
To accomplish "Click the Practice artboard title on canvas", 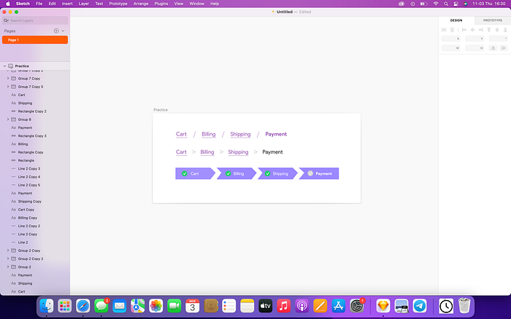I will click(161, 110).
